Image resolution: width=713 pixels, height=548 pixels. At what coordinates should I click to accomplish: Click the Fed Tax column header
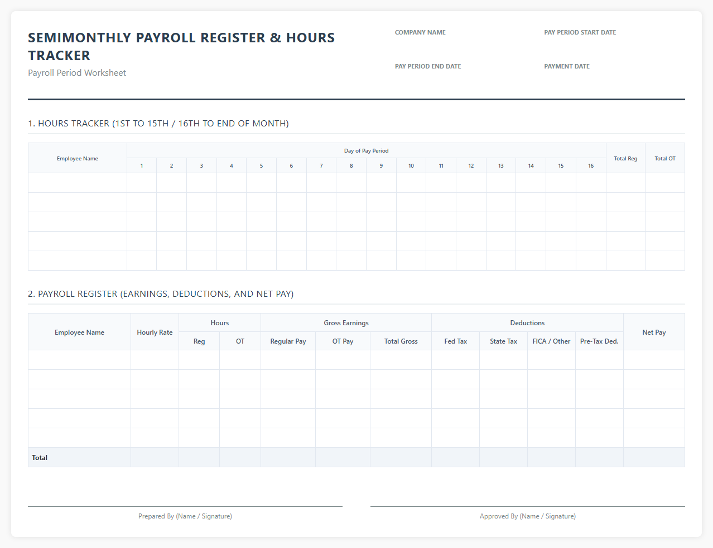click(455, 341)
